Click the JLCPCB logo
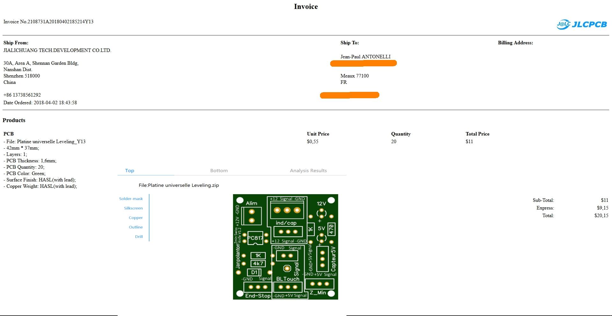This screenshot has height=316, width=612. click(582, 24)
